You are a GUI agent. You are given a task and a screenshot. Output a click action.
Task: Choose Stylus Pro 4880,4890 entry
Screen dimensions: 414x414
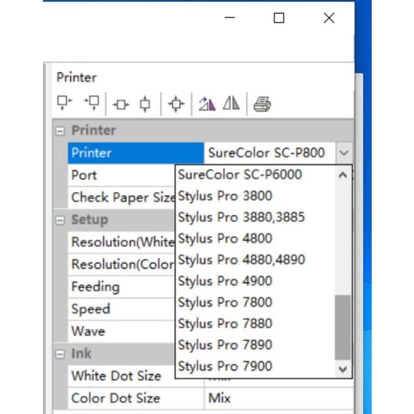click(x=241, y=260)
